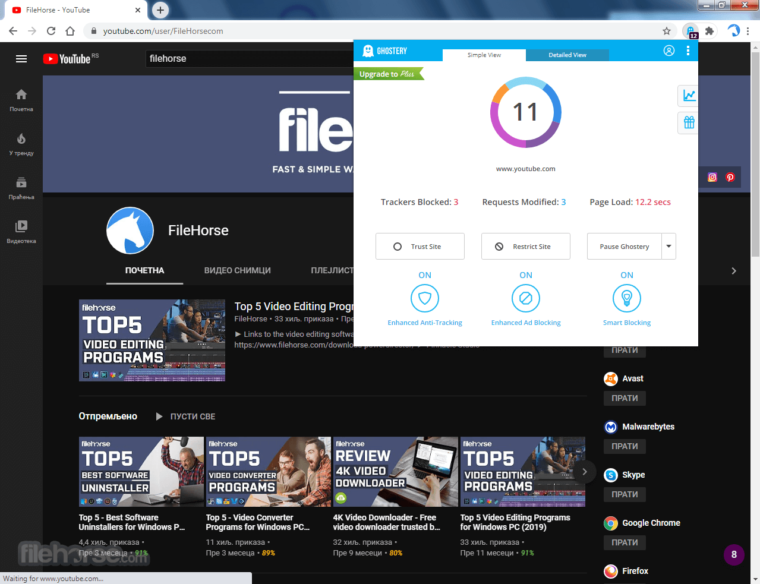The height and width of the screenshot is (584, 760).
Task: Open Ghostery account profile icon
Action: (669, 50)
